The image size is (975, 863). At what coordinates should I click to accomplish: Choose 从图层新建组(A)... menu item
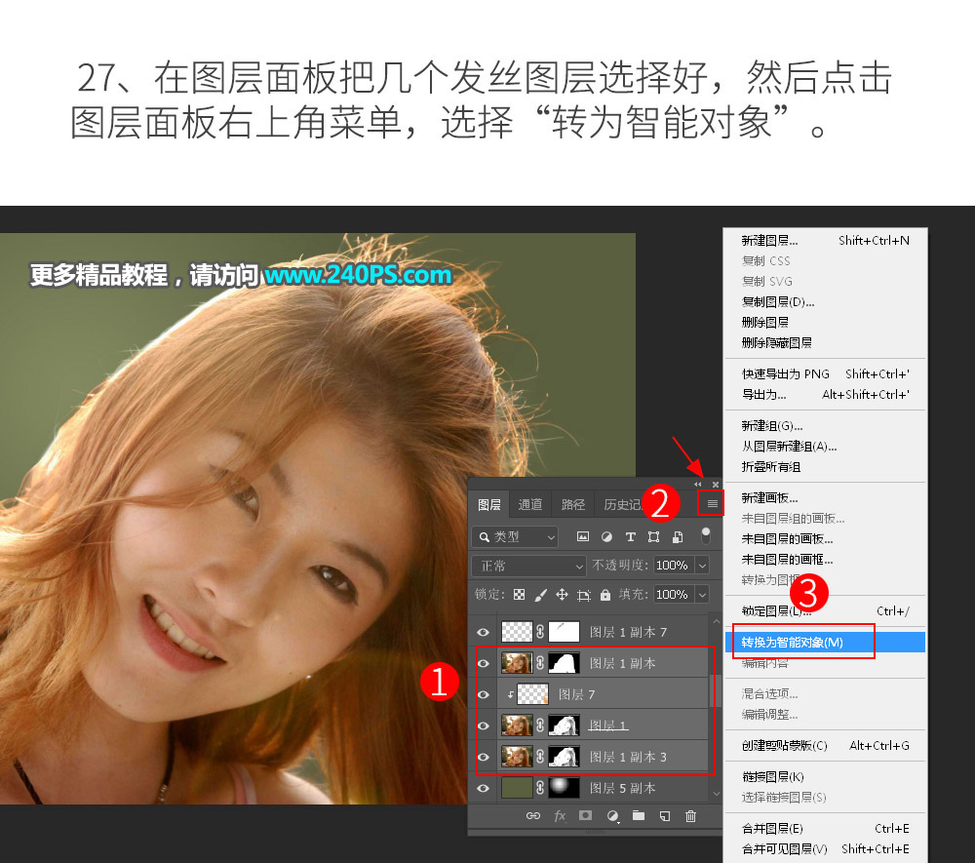point(825,447)
